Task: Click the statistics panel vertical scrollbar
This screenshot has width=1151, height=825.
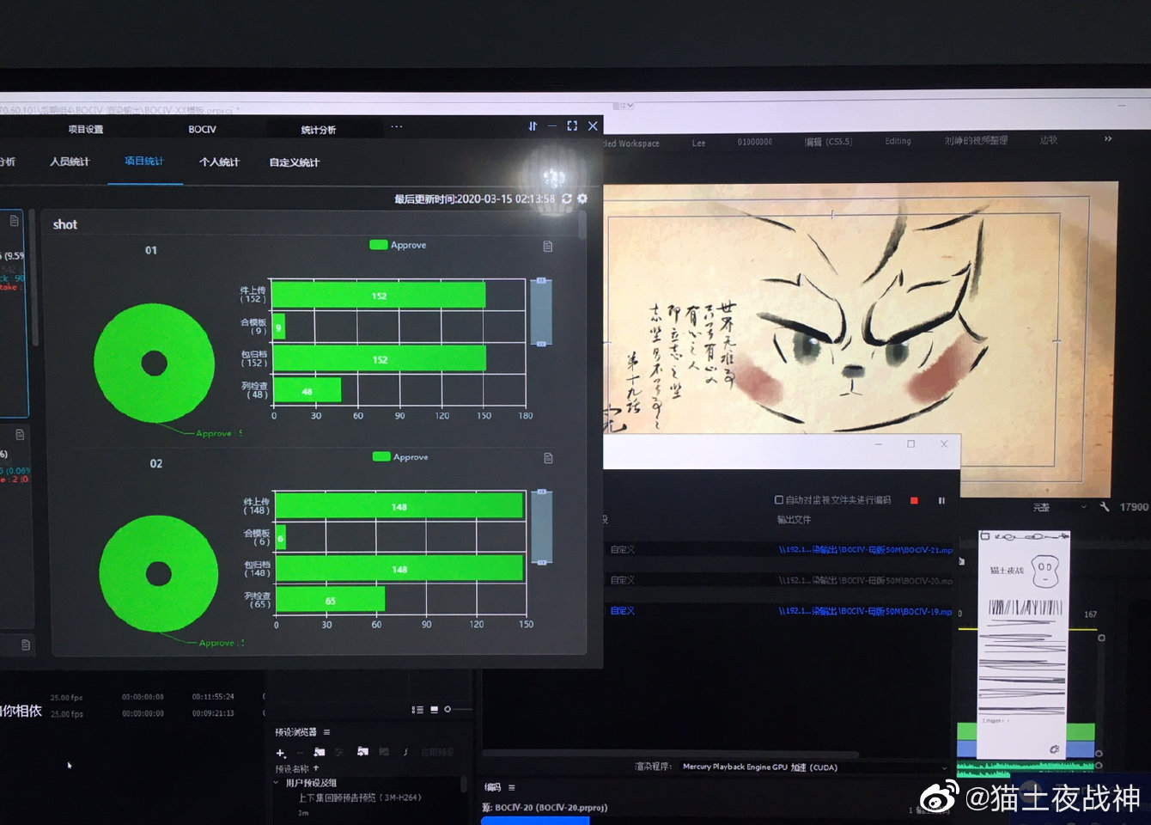Action: [x=582, y=226]
